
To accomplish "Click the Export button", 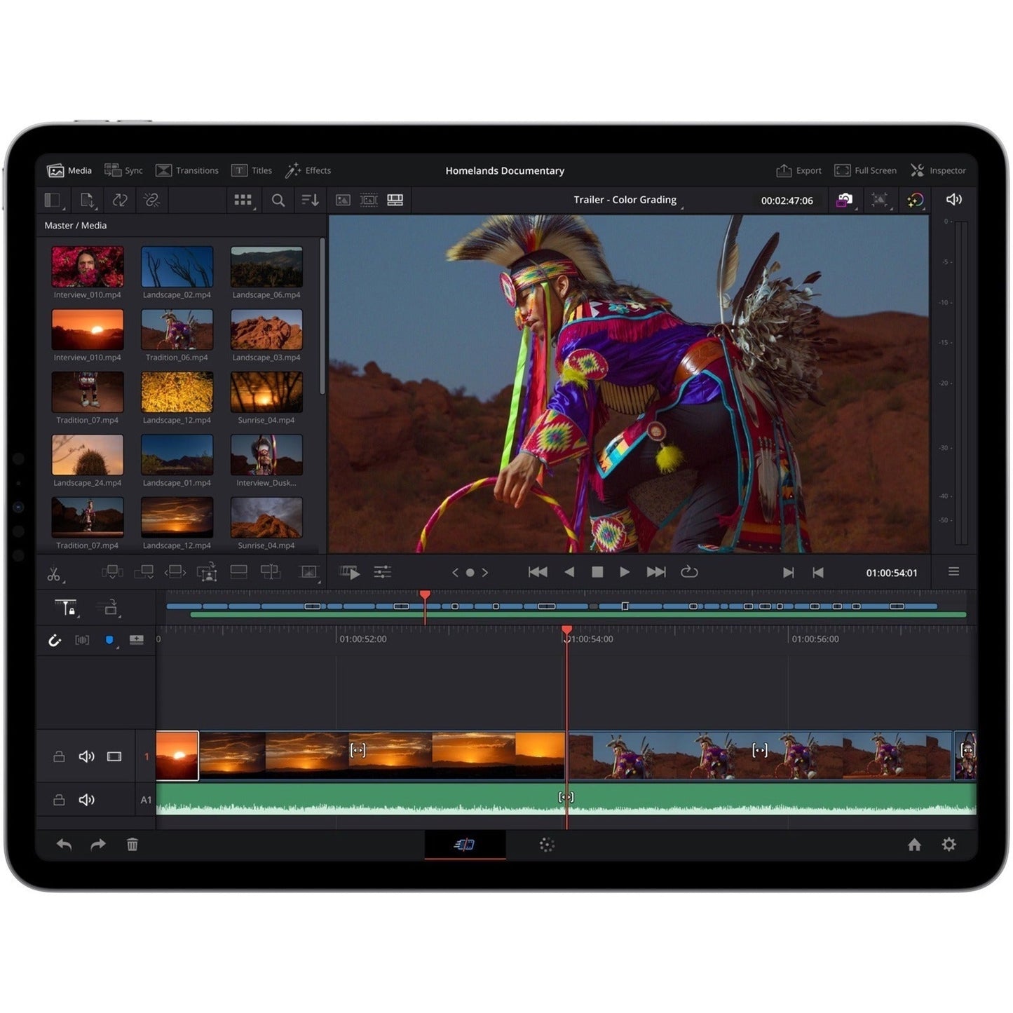I will 798,170.
